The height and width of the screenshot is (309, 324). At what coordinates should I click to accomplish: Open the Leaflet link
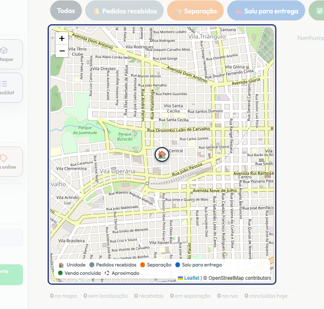(x=192, y=278)
